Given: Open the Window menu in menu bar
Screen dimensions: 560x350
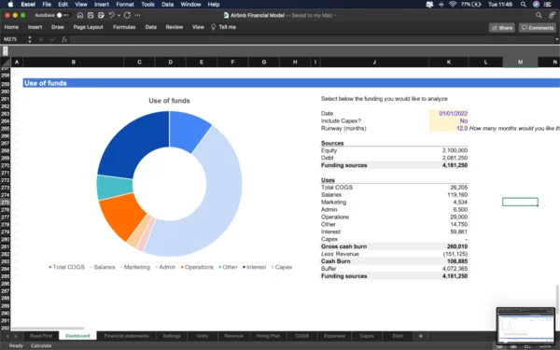Looking at the screenshot, I should 190,5.
